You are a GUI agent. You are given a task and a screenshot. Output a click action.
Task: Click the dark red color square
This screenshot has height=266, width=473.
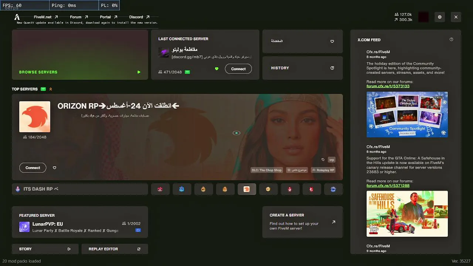click(423, 17)
